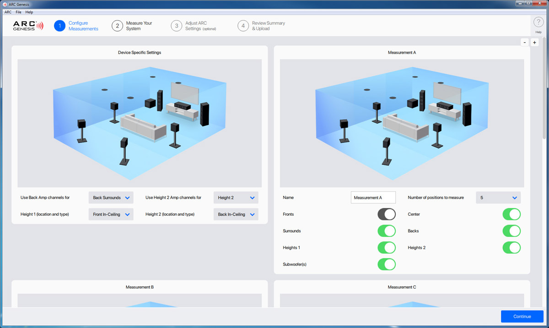
Task: Click the zoom in plus button
Action: tap(535, 42)
